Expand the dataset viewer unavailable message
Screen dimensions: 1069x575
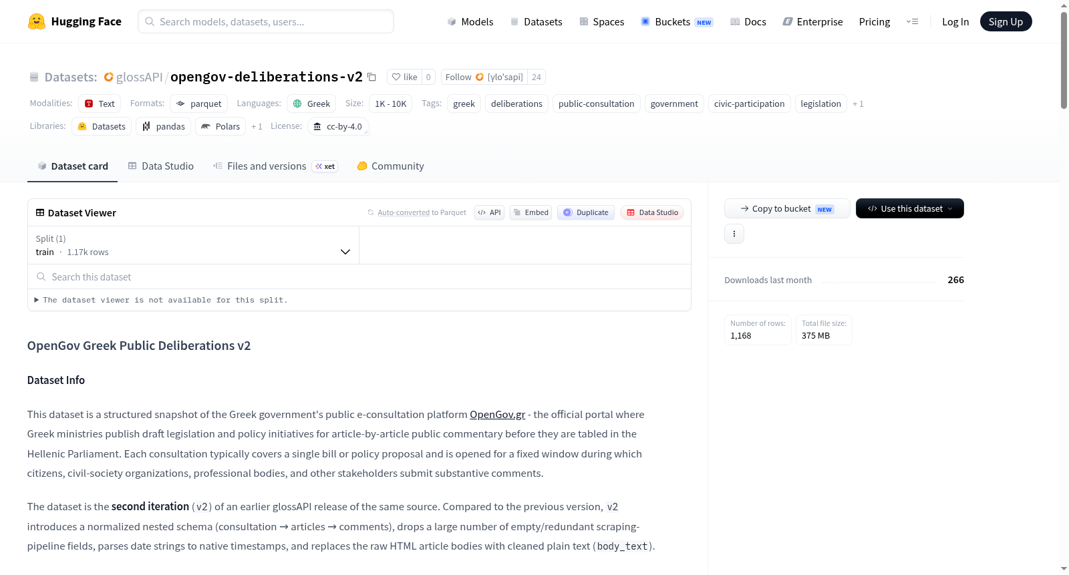161,300
